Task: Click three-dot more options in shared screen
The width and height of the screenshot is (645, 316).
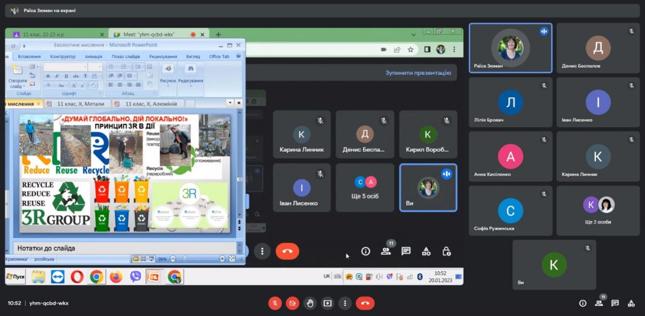Action: (x=262, y=251)
